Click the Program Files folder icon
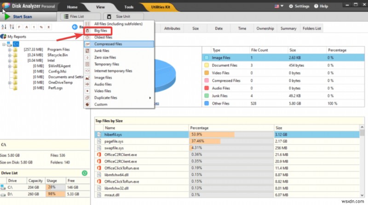Image resolution: width=368 pixels, height=205 pixels. click(x=15, y=50)
